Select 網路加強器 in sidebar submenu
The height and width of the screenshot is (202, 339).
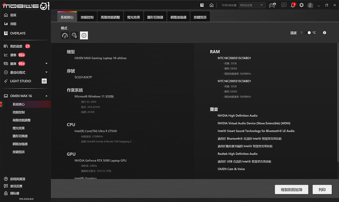(x=20, y=144)
